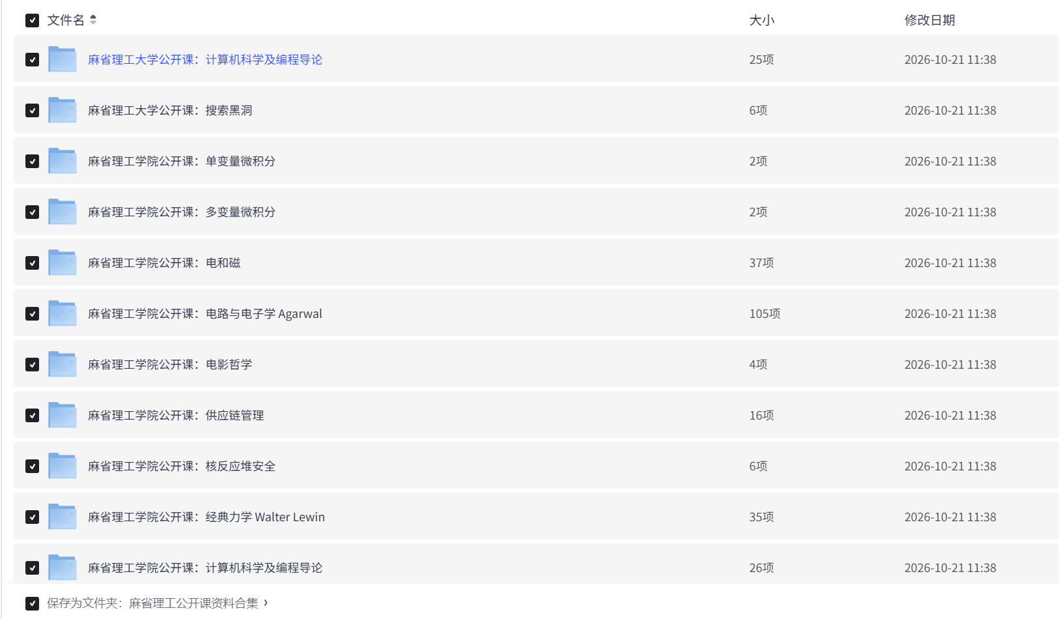Viewport: 1059px width, 619px height.
Task: Expand the 麻省理工公开课资料合集 save-folder chevron
Action: coord(266,603)
